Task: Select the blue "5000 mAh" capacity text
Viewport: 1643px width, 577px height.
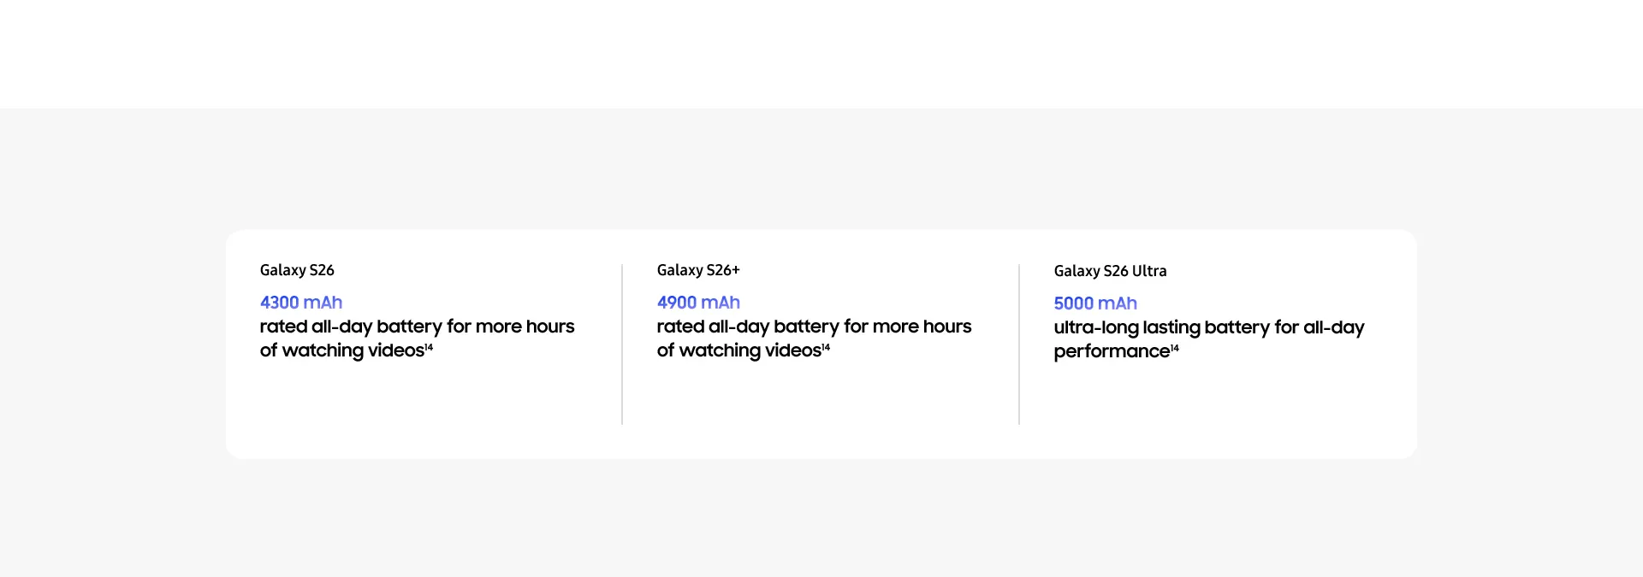Action: point(1095,303)
